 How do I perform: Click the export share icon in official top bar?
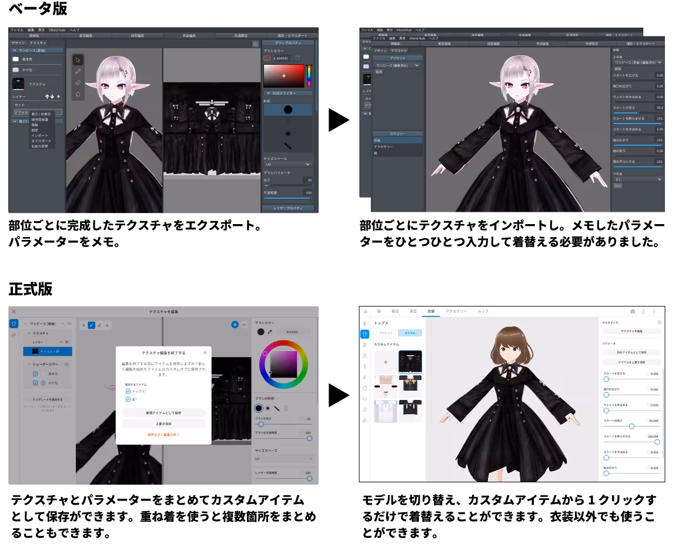[643, 311]
